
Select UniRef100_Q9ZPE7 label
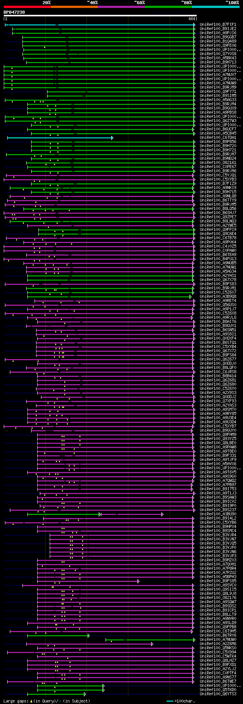(218, 217)
